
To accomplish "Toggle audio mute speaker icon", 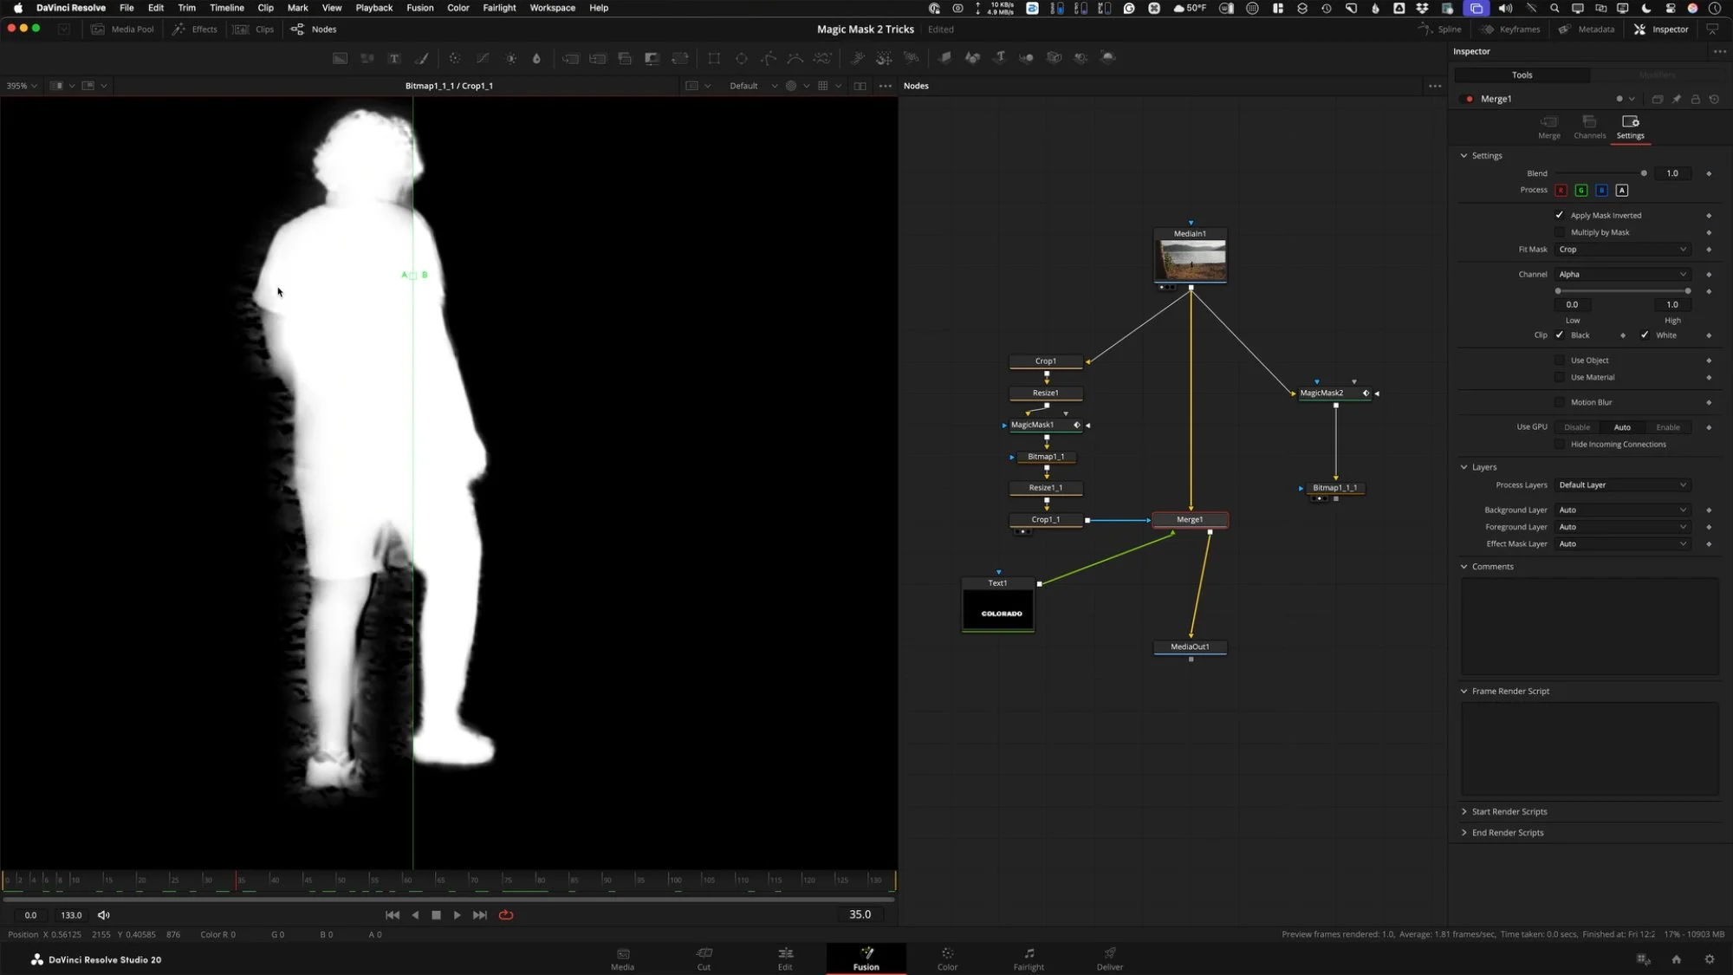I will [x=104, y=915].
